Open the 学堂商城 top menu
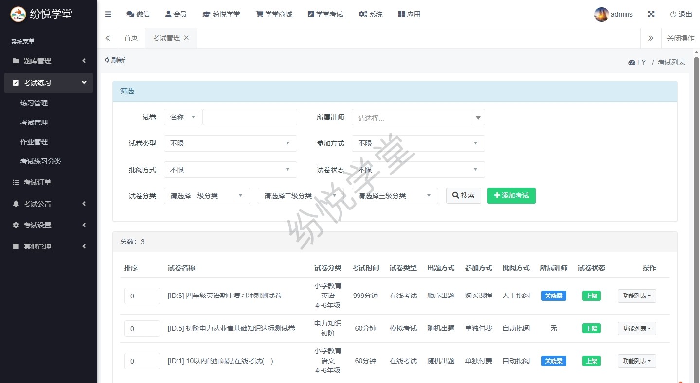 click(x=274, y=14)
